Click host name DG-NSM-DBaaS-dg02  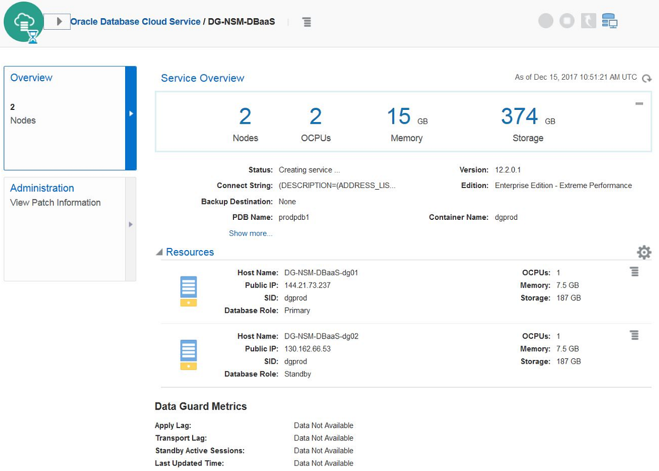[x=321, y=336]
